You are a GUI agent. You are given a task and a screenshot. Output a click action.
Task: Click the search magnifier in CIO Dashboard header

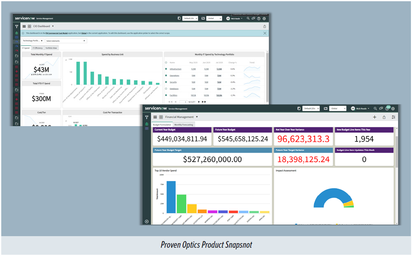248,18
